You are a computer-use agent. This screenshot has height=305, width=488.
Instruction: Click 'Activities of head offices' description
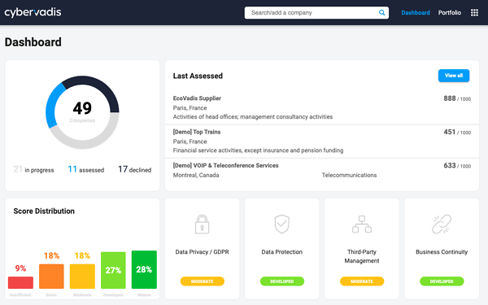[253, 116]
